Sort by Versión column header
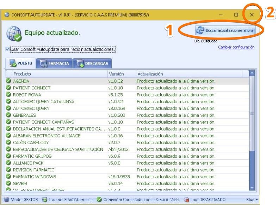Screen dimensions: 278x205 coord(122,74)
